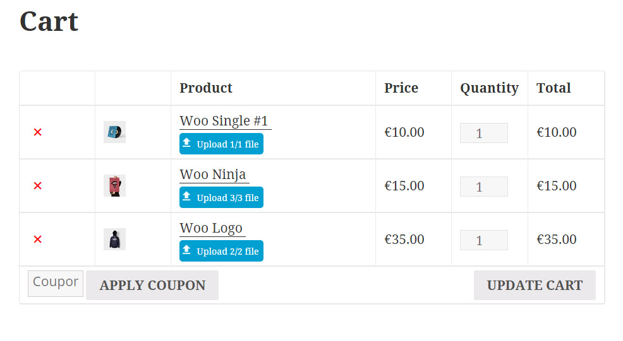This screenshot has height=341, width=623.
Task: Focus the quantity field for Woo Ninja
Action: (x=483, y=187)
